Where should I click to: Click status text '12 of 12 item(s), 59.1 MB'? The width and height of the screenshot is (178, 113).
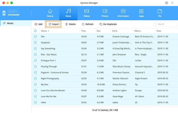point(105,110)
